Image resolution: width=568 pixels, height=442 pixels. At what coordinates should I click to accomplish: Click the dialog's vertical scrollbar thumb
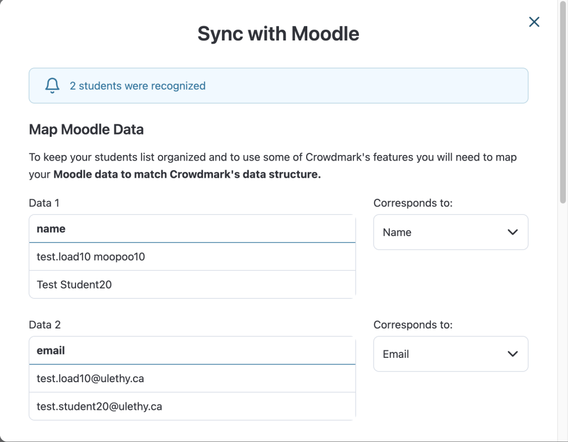coord(562,102)
